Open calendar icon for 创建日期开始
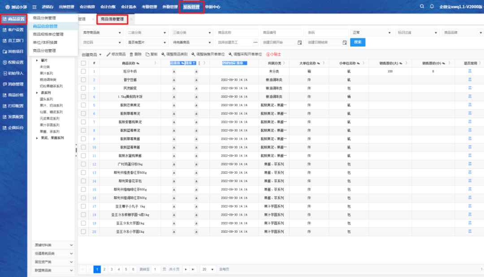The image size is (484, 277). (x=300, y=43)
